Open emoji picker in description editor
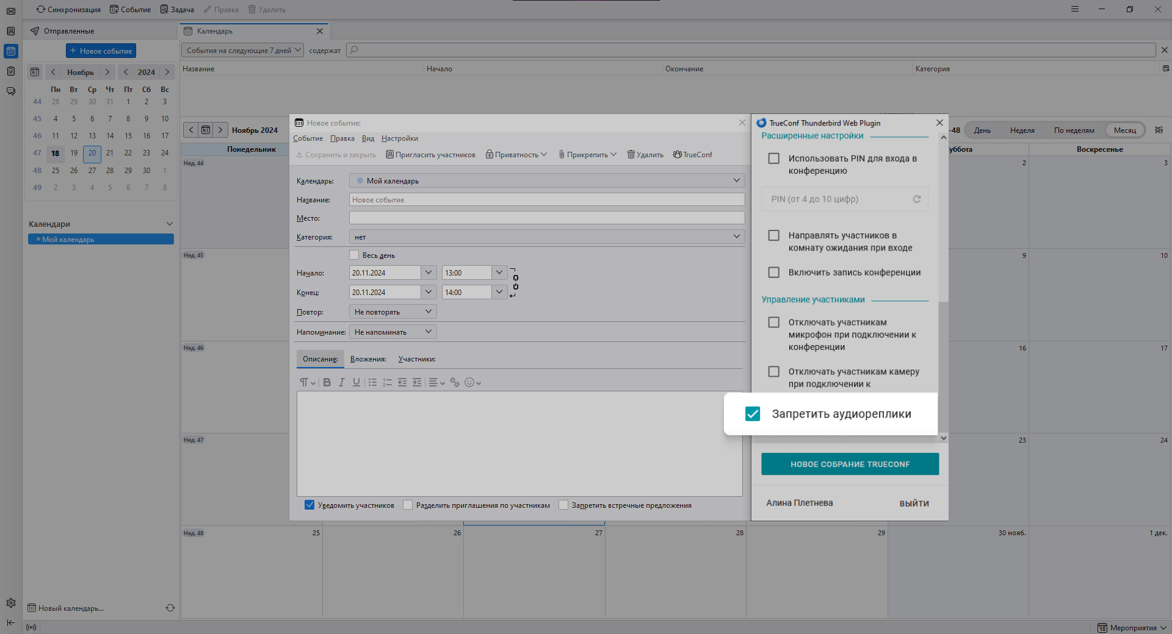1172x634 pixels. pos(473,382)
